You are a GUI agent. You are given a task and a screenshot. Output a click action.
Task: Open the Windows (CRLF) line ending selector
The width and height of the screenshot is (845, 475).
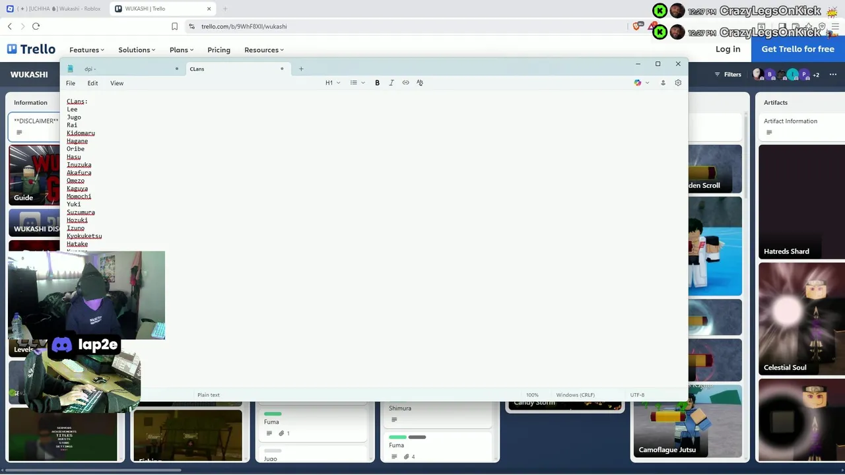point(575,395)
